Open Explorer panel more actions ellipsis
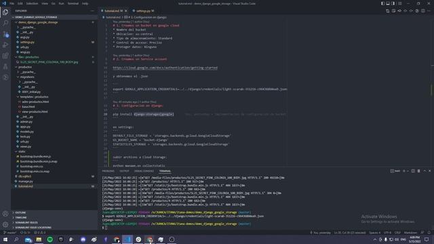Image resolution: width=434 pixels, height=244 pixels. click(92, 11)
